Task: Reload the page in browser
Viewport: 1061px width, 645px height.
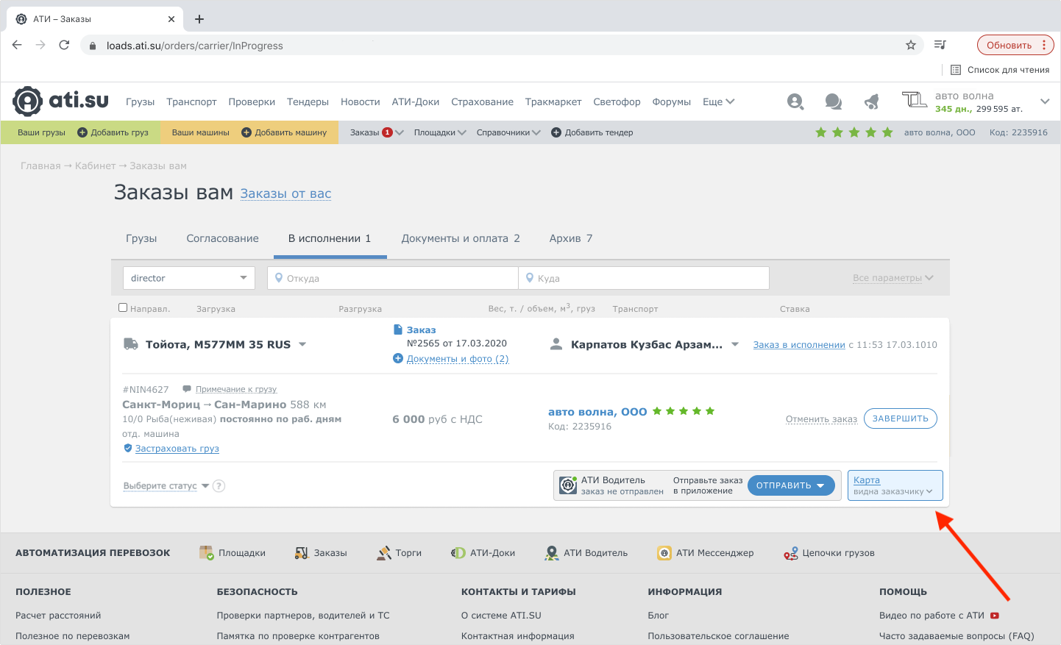Action: coord(64,45)
